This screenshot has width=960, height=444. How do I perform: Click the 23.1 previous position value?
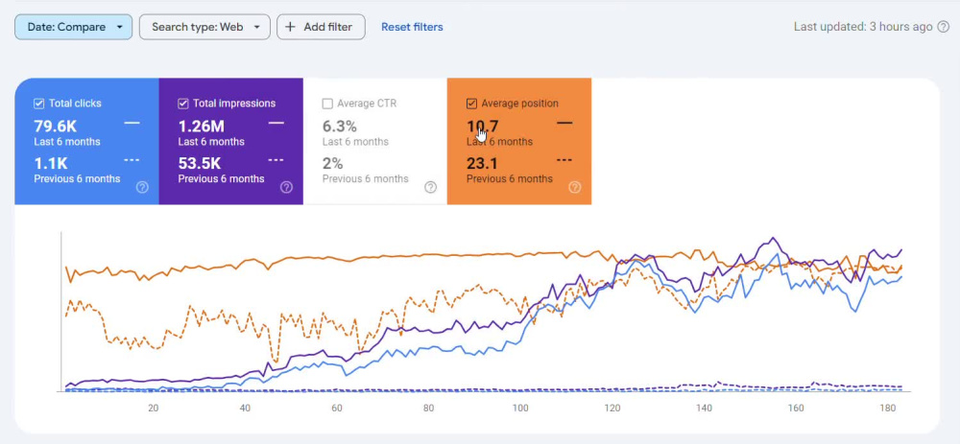(482, 164)
